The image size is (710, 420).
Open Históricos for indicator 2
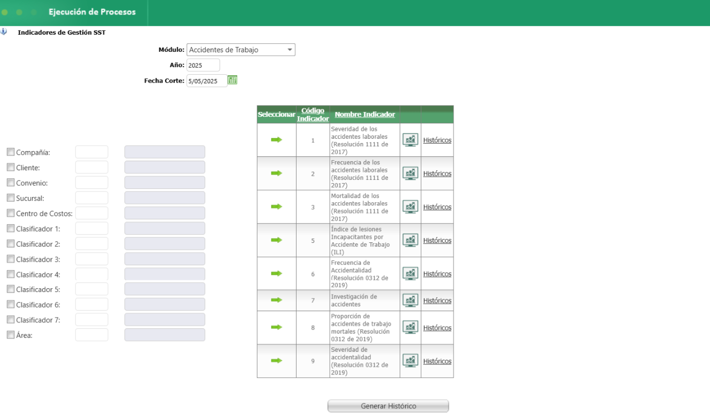pyautogui.click(x=437, y=173)
